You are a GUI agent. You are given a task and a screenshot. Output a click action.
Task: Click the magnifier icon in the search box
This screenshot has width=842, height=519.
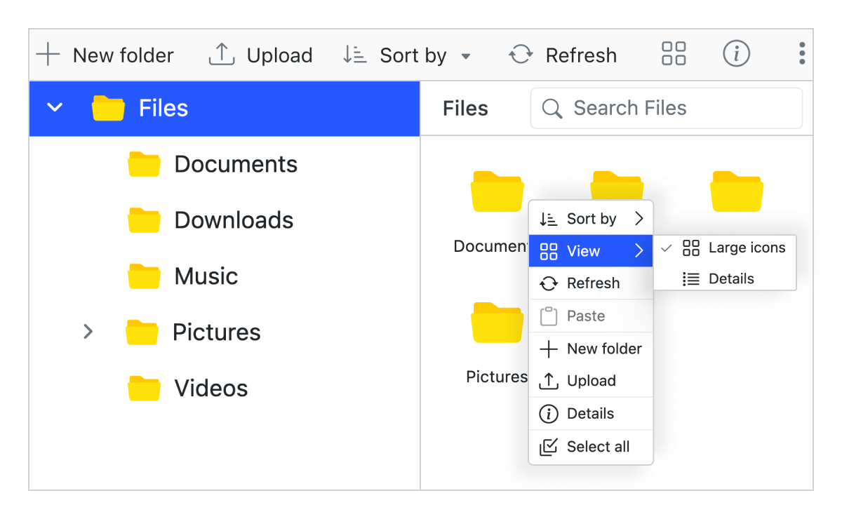pos(552,108)
